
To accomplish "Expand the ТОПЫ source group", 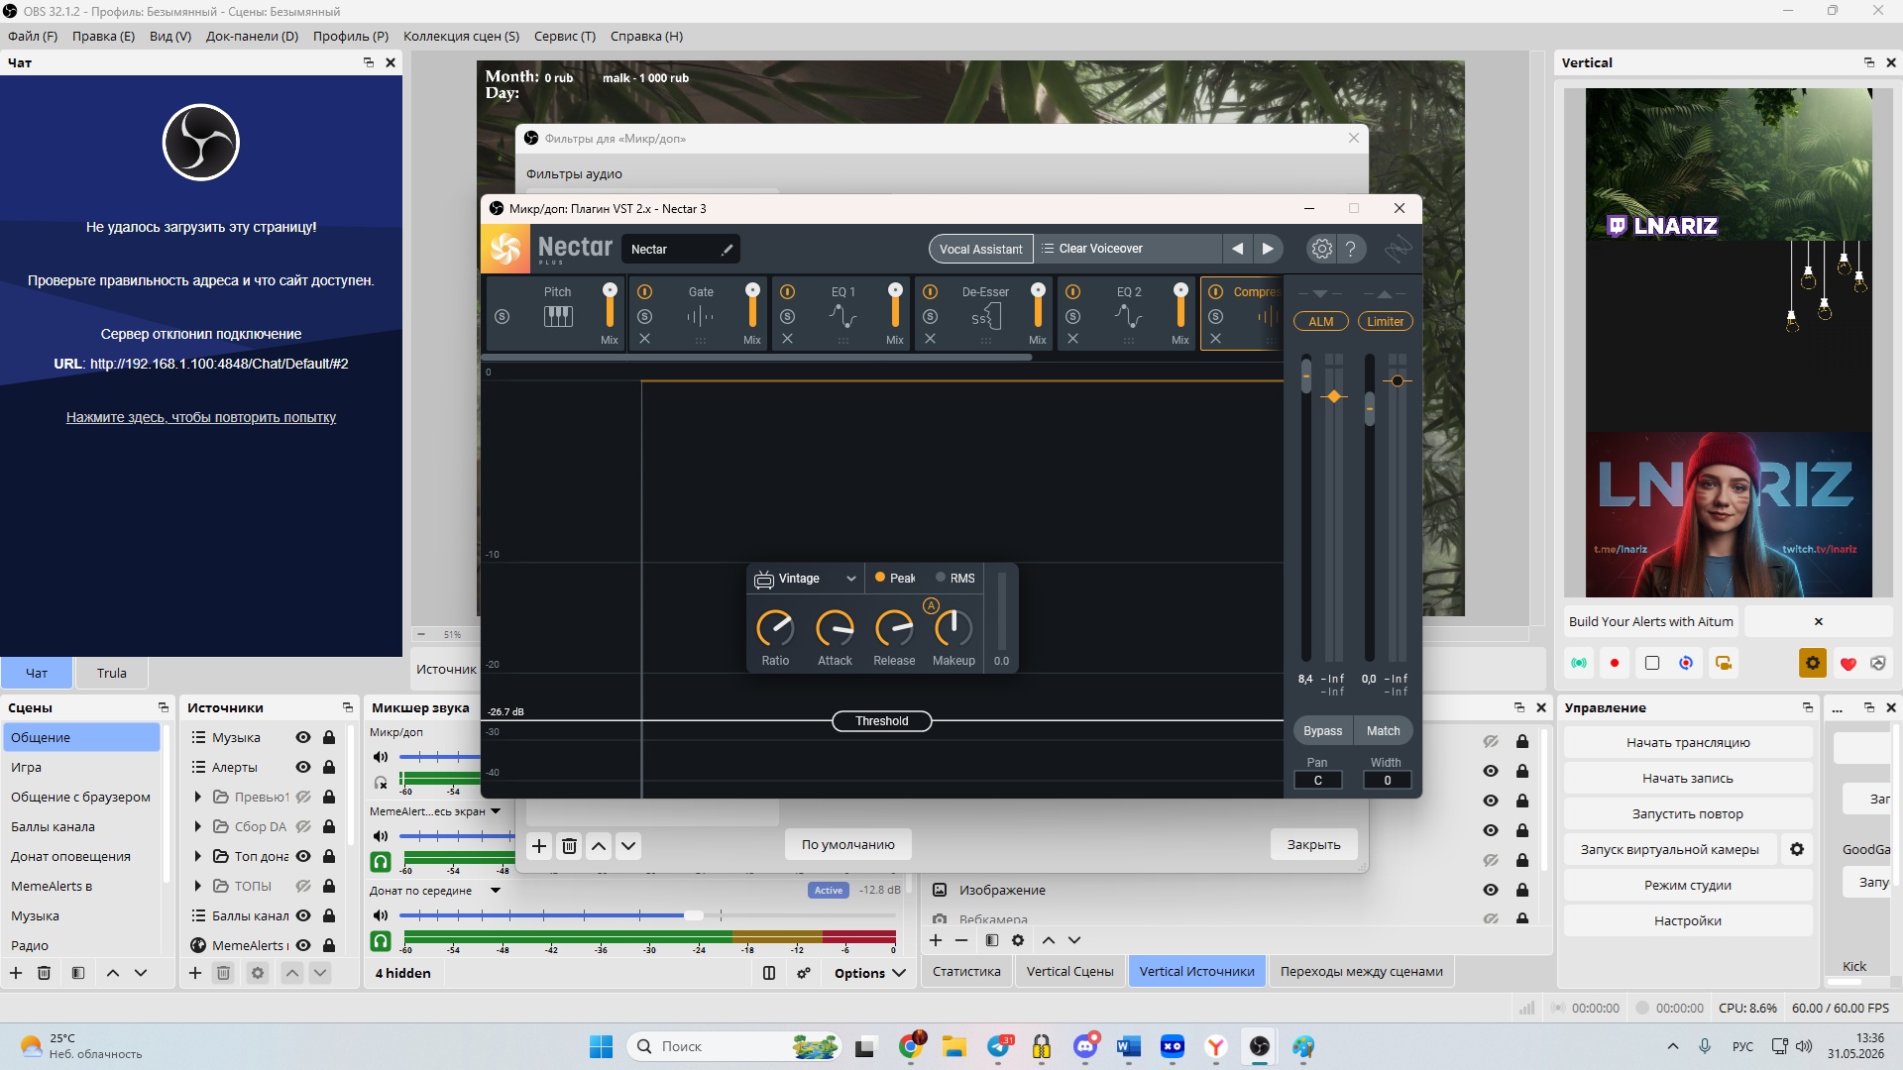I will point(197,886).
